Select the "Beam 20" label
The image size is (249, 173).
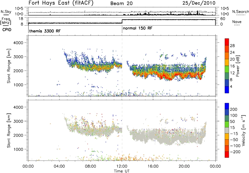121,3
